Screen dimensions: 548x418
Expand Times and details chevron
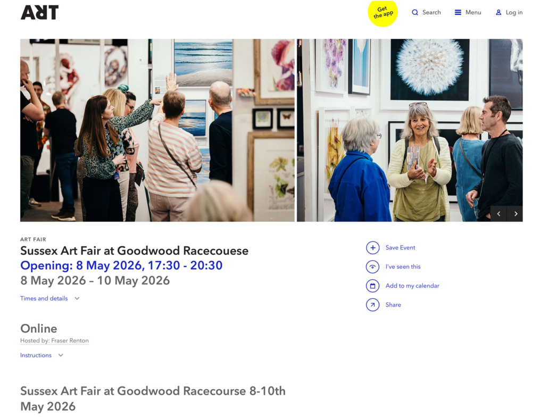[x=77, y=298]
